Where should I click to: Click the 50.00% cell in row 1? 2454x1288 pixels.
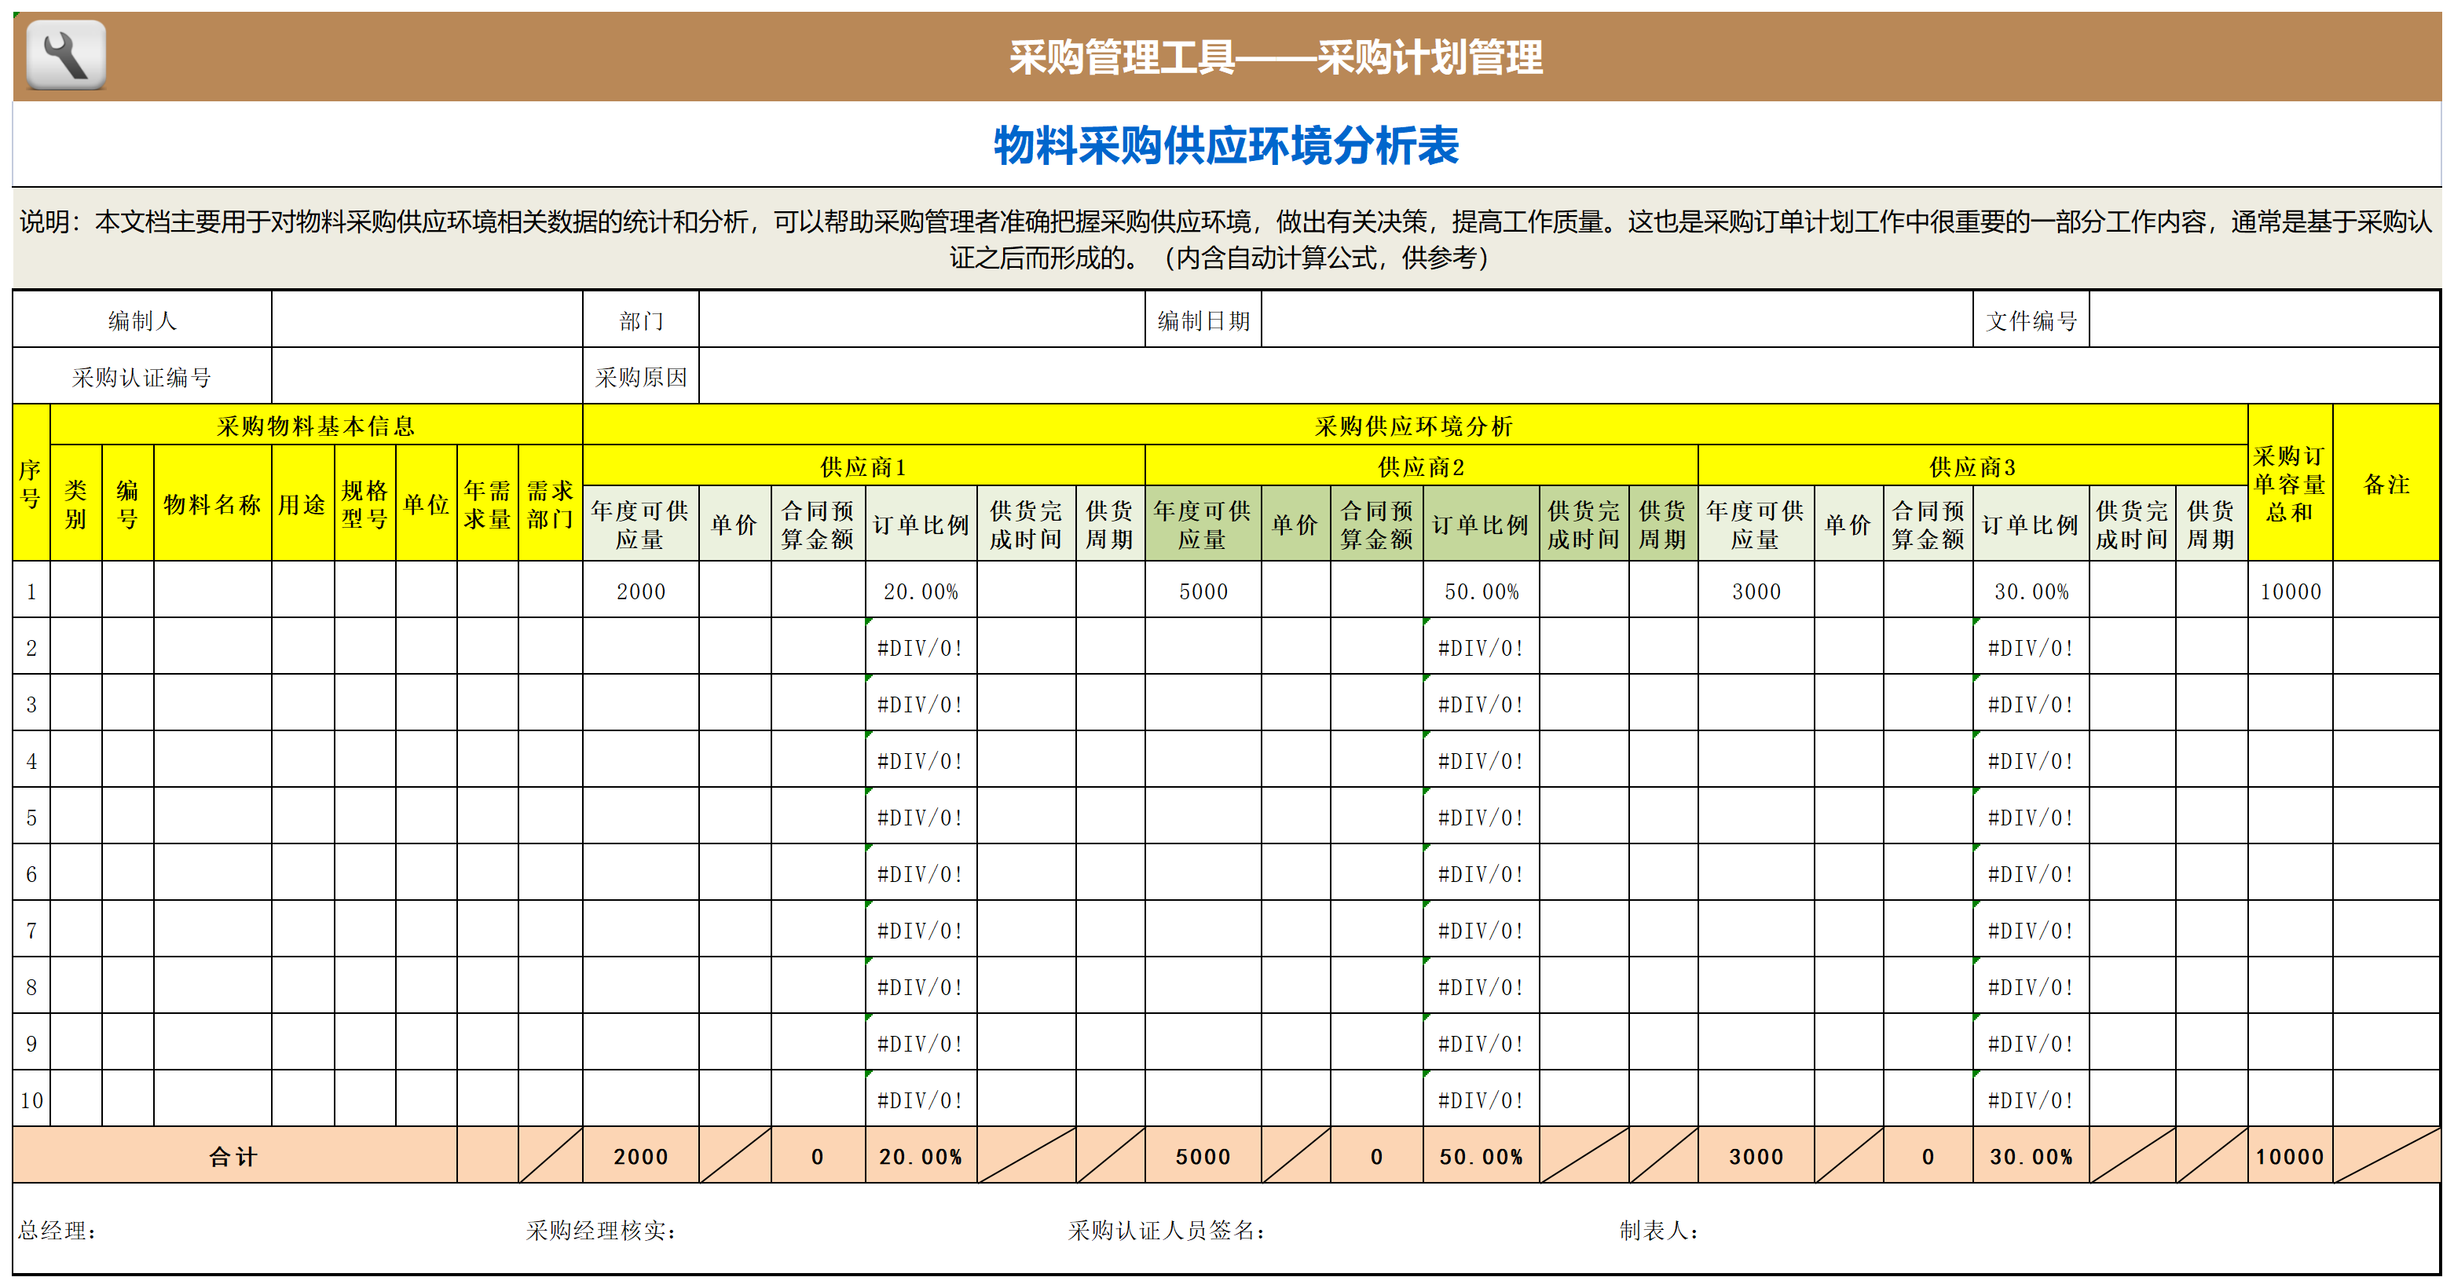coord(1482,591)
